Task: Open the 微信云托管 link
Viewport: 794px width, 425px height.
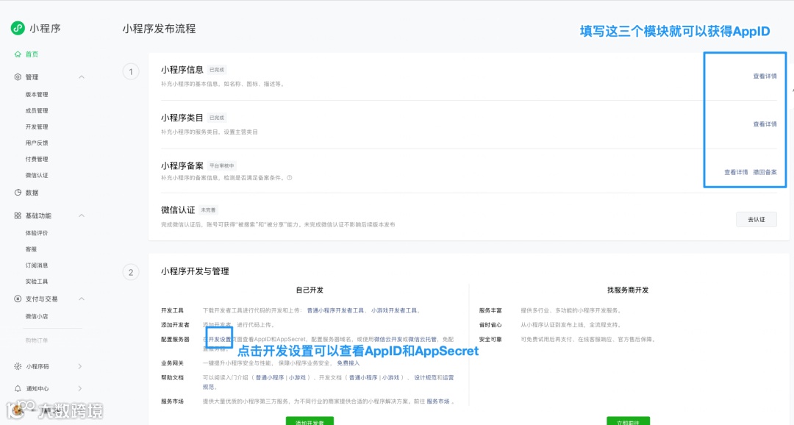Action: point(422,340)
